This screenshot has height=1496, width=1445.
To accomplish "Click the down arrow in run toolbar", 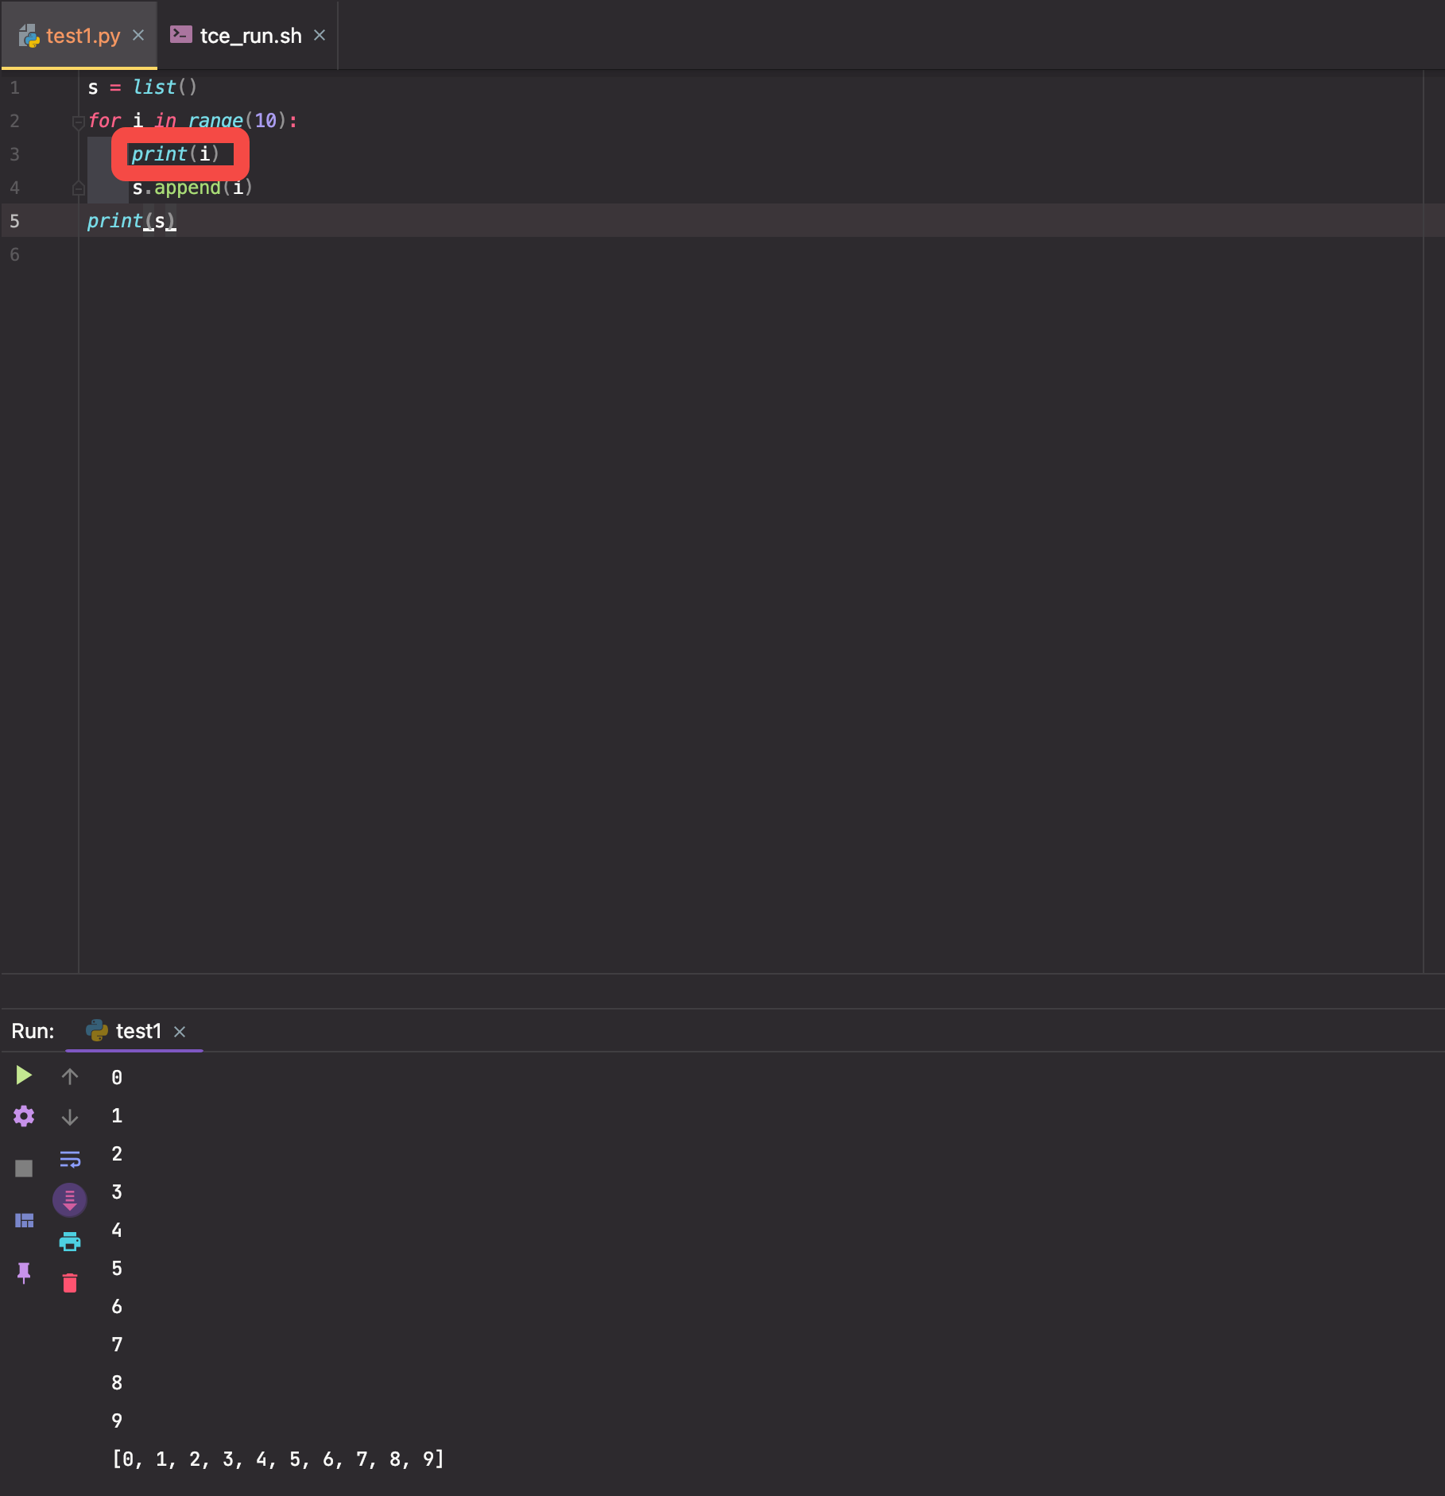I will coord(70,1117).
